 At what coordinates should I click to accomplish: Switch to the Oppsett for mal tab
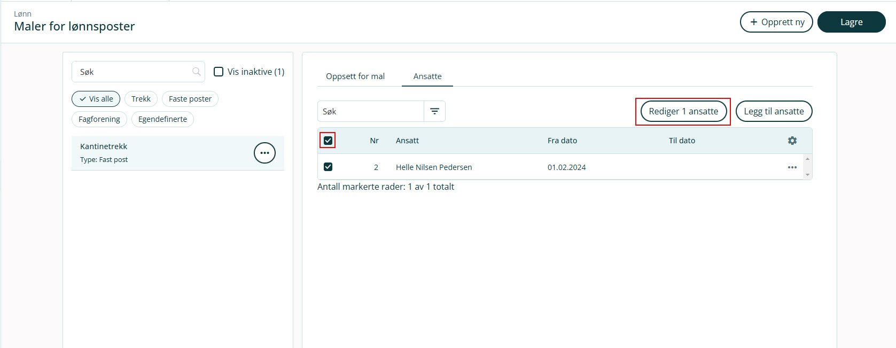tap(355, 76)
